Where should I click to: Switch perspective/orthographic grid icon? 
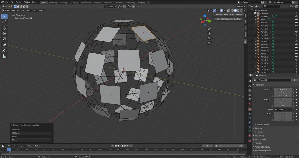click(209, 43)
